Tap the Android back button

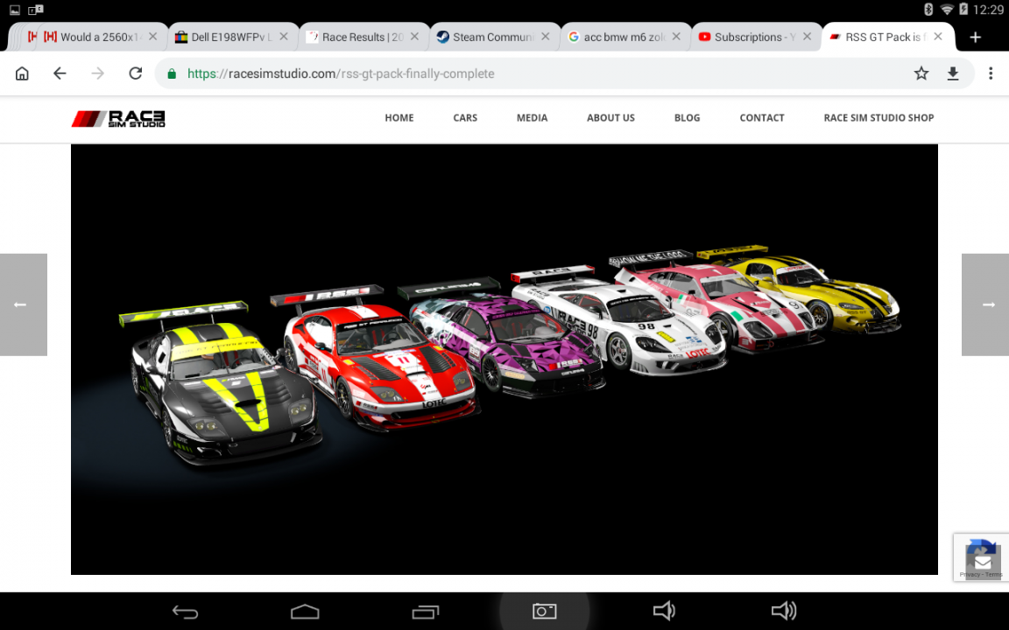(186, 612)
